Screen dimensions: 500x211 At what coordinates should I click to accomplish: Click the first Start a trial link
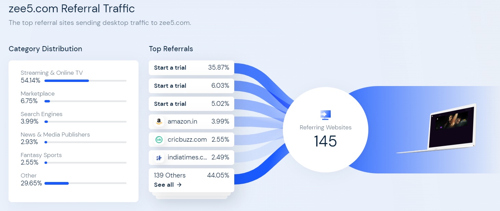click(x=170, y=68)
